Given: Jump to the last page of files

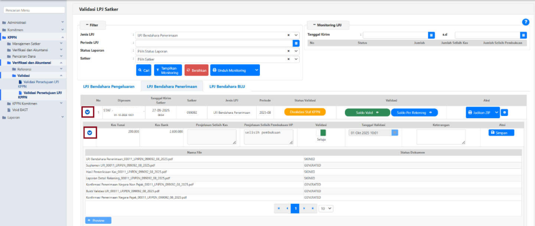Looking at the screenshot, I should click(x=312, y=208).
